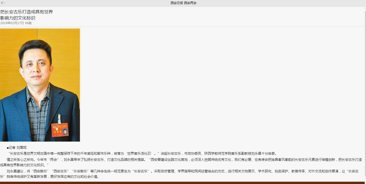Click the square bullet before 记者
The image size is (366, 184).
click(8, 148)
